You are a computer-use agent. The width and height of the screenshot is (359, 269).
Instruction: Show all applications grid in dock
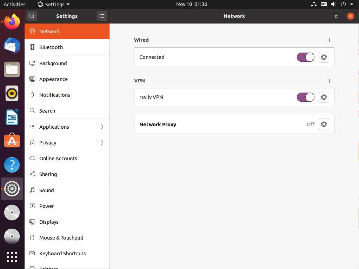[x=12, y=257]
